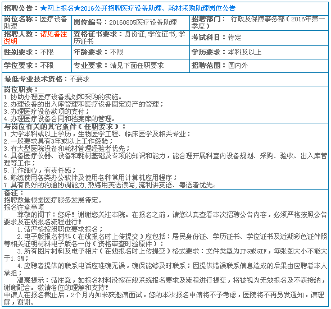Select the 招聘部门 行政及保障事务部 cell
331x309 pixels.
[x=259, y=23]
